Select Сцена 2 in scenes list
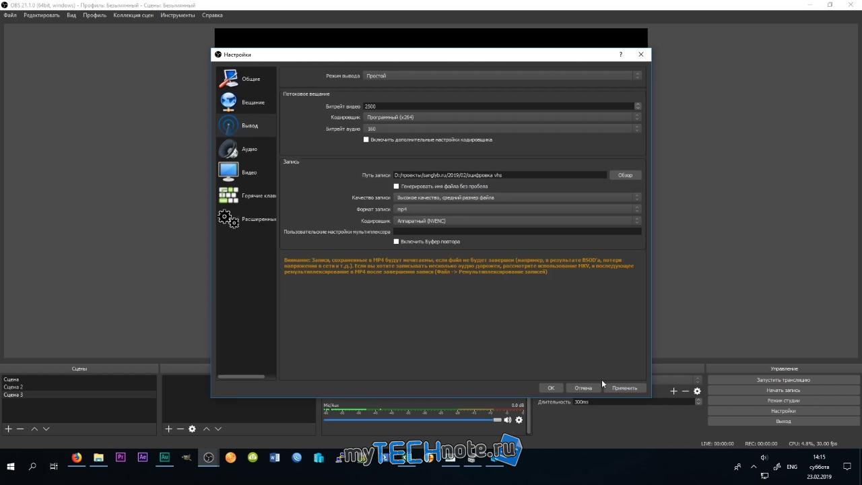The height and width of the screenshot is (485, 862). 79,387
